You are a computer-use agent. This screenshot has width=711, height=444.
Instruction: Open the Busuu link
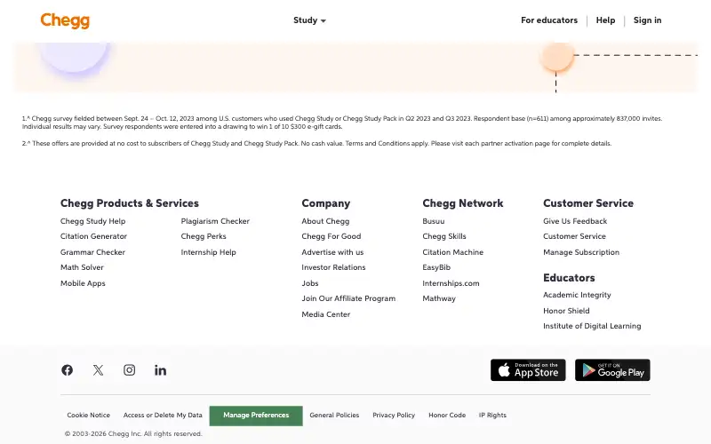434,221
